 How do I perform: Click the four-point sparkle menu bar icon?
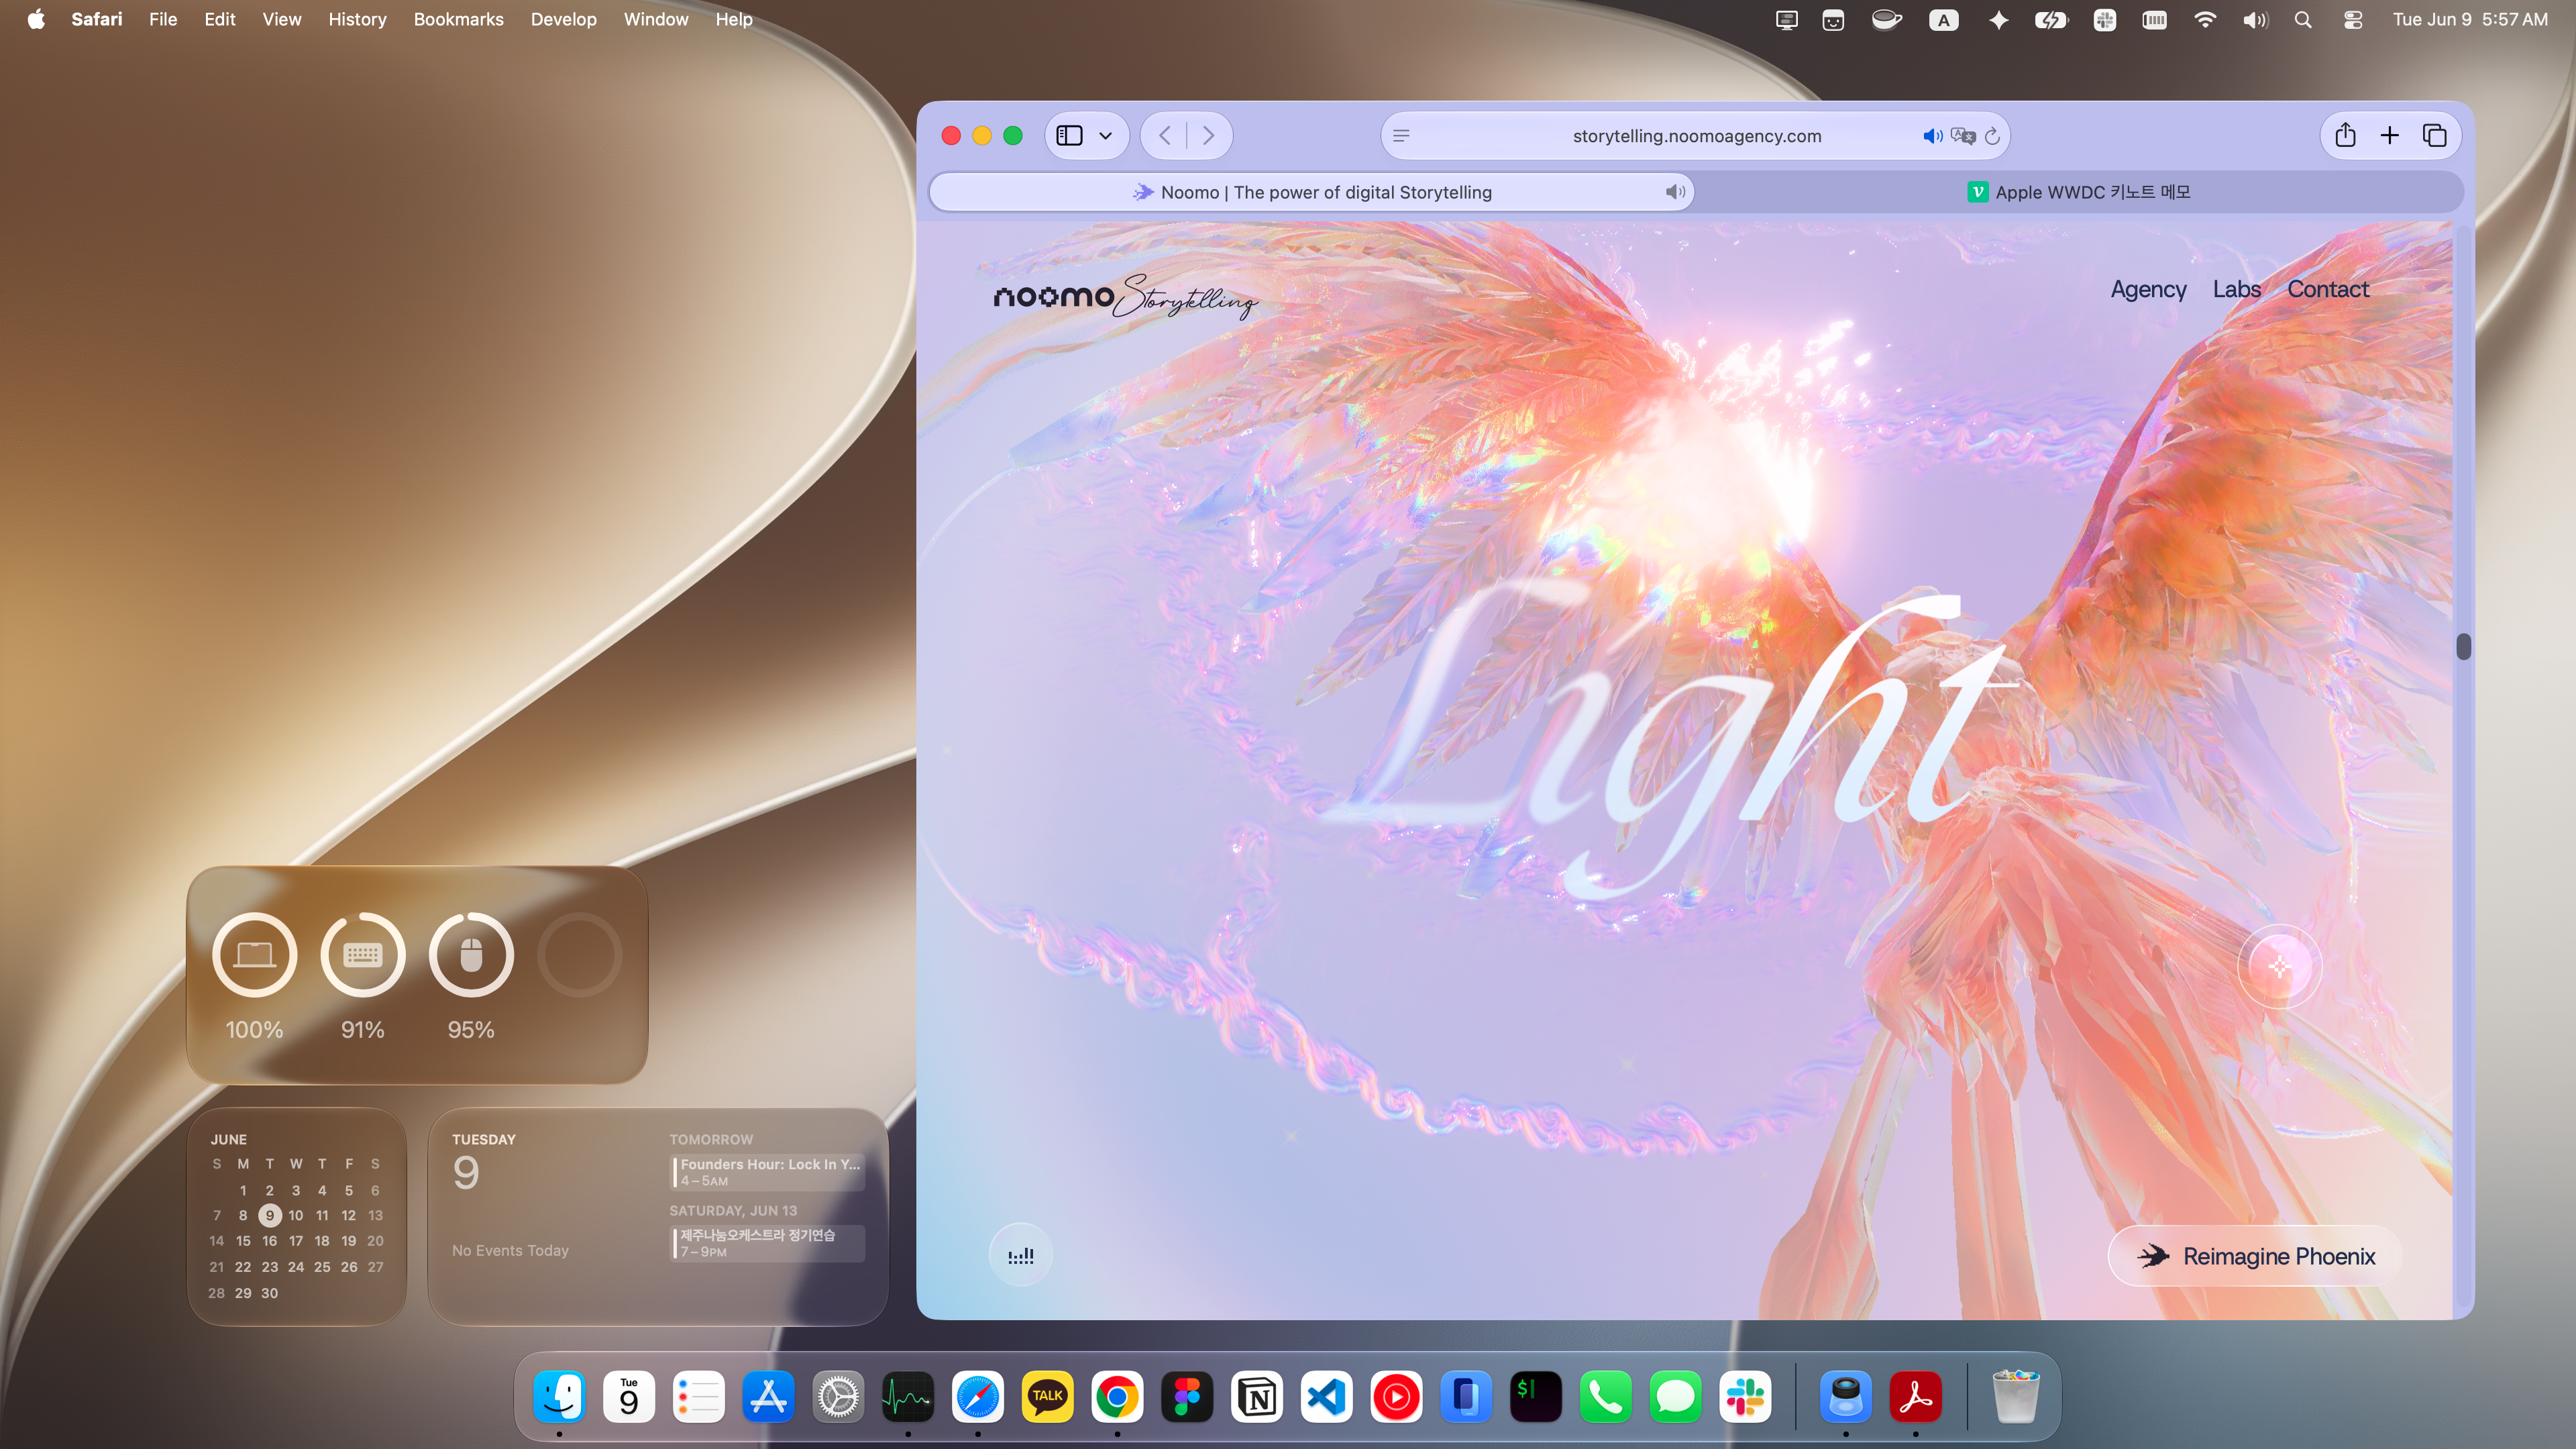pos(1998,20)
